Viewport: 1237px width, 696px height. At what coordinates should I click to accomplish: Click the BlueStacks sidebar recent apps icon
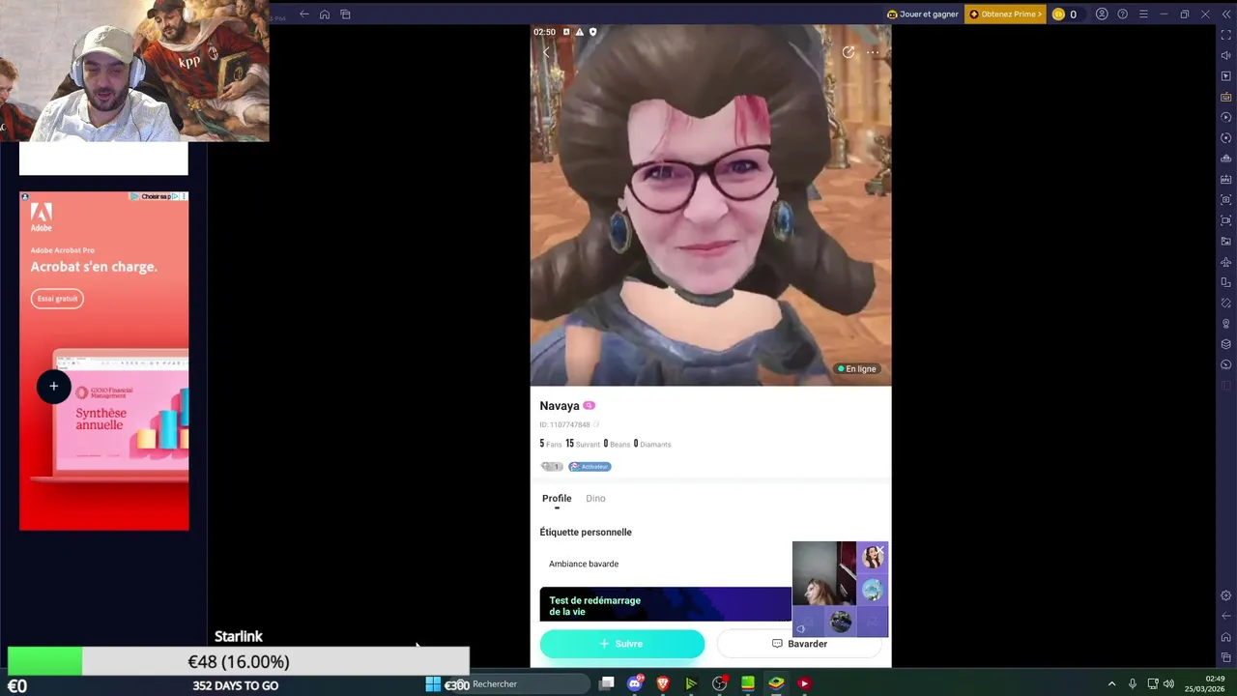click(1226, 657)
